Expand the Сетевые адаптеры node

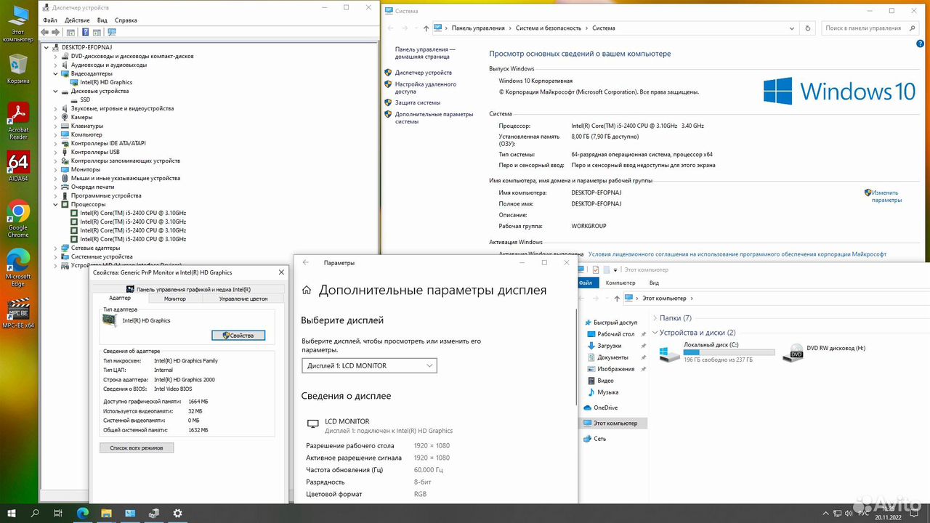56,248
